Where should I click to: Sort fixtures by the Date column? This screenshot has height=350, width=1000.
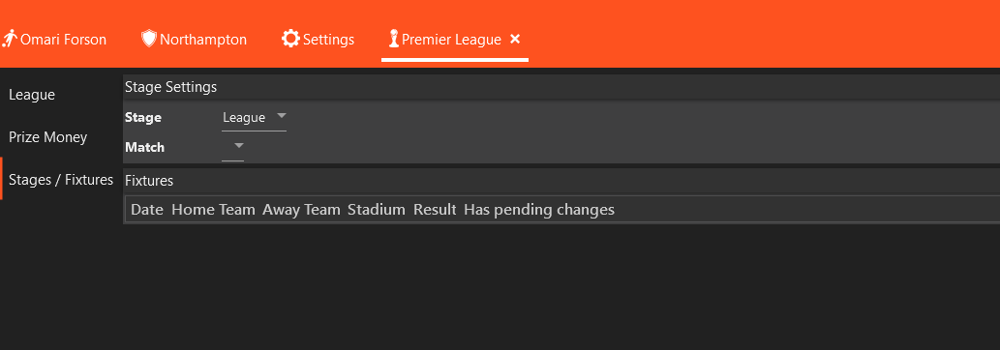pos(147,209)
